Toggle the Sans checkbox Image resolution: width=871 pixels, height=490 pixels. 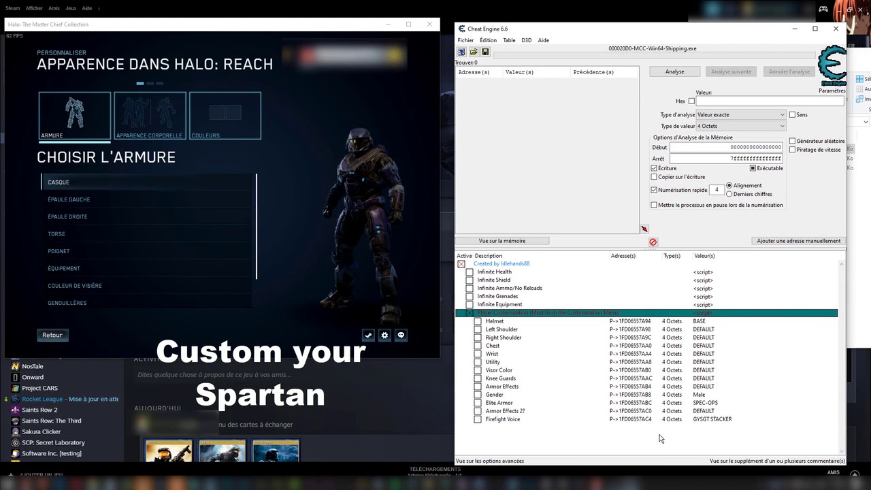(x=792, y=115)
